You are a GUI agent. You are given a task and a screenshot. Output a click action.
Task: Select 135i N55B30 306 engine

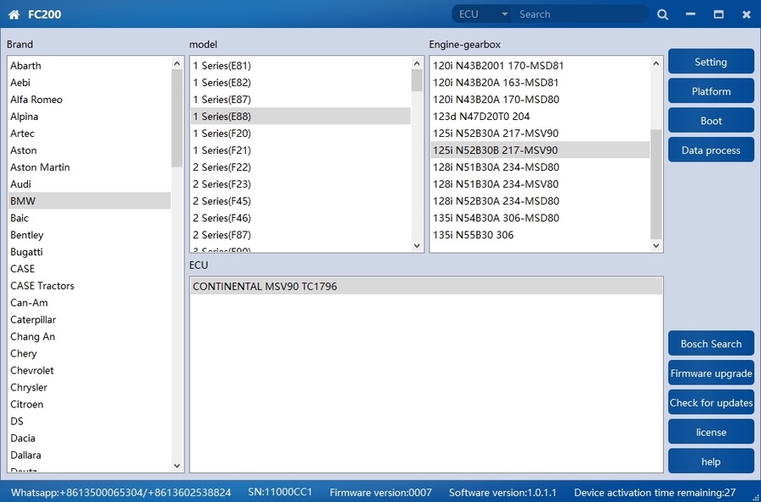(473, 235)
